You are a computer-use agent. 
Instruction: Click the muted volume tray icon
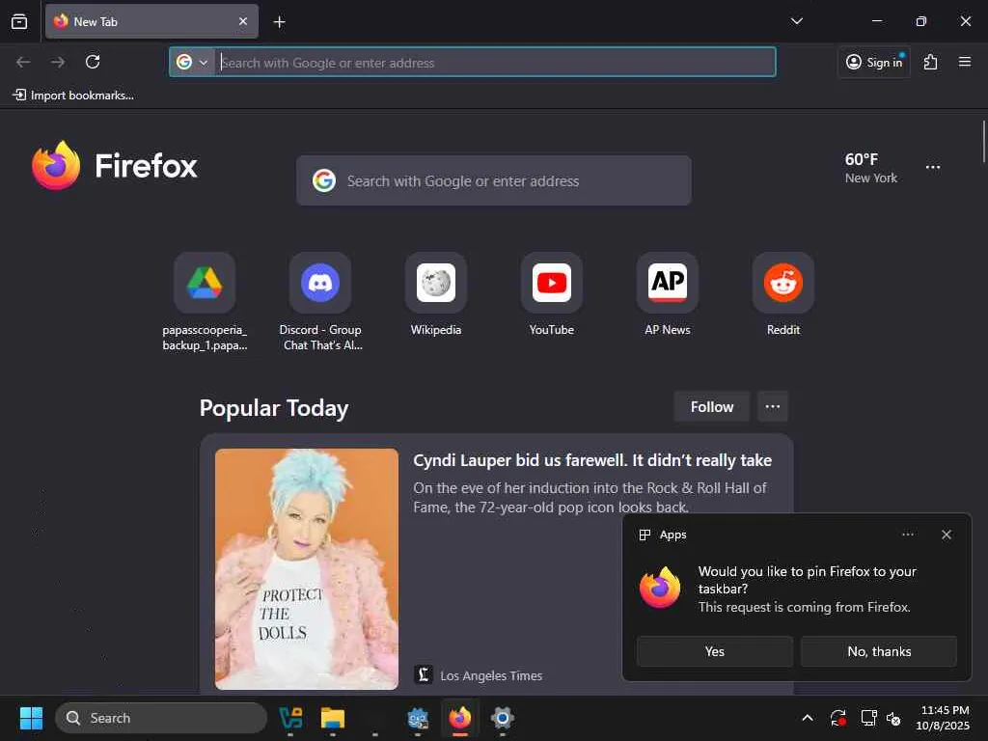point(893,718)
